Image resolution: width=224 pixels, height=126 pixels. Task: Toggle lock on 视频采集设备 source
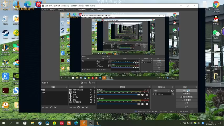(94, 90)
